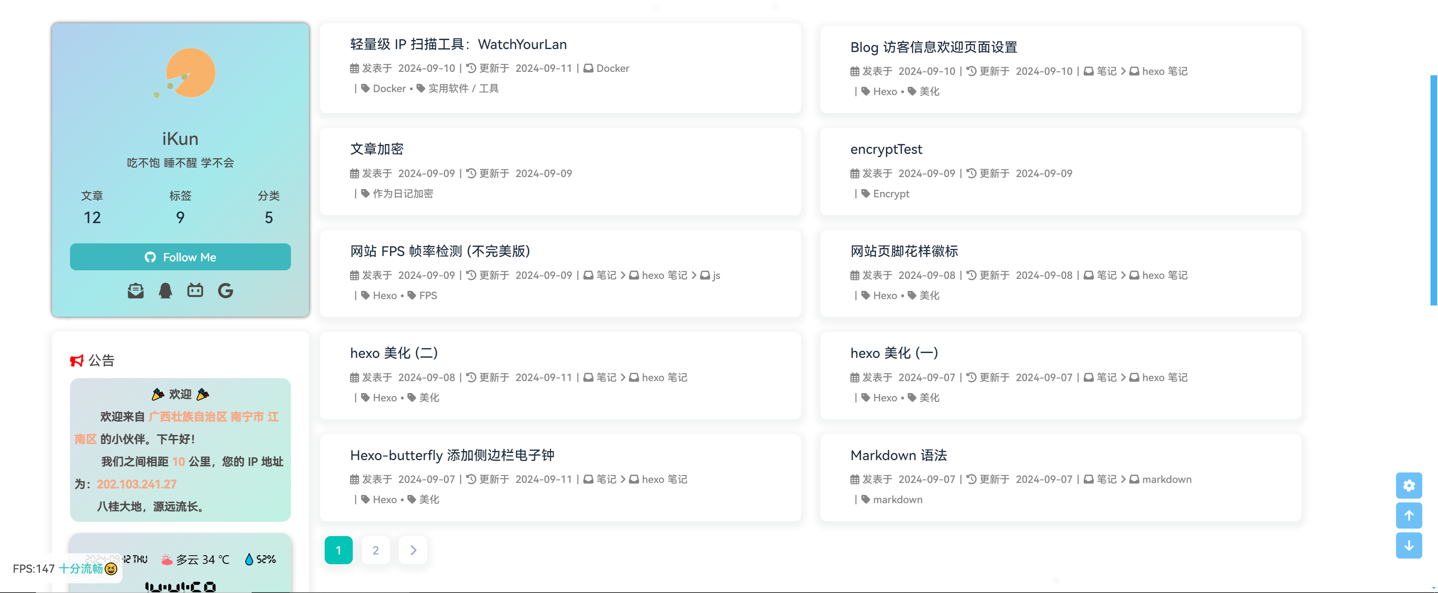Click the FPS tag link
Viewport: 1438px width, 593px height.
(x=428, y=296)
